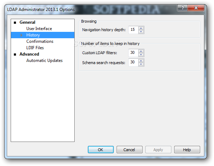Viewport: 214px width, 166px height.
Task: Increase the Custom LDAP filters count
Action: [141, 51]
